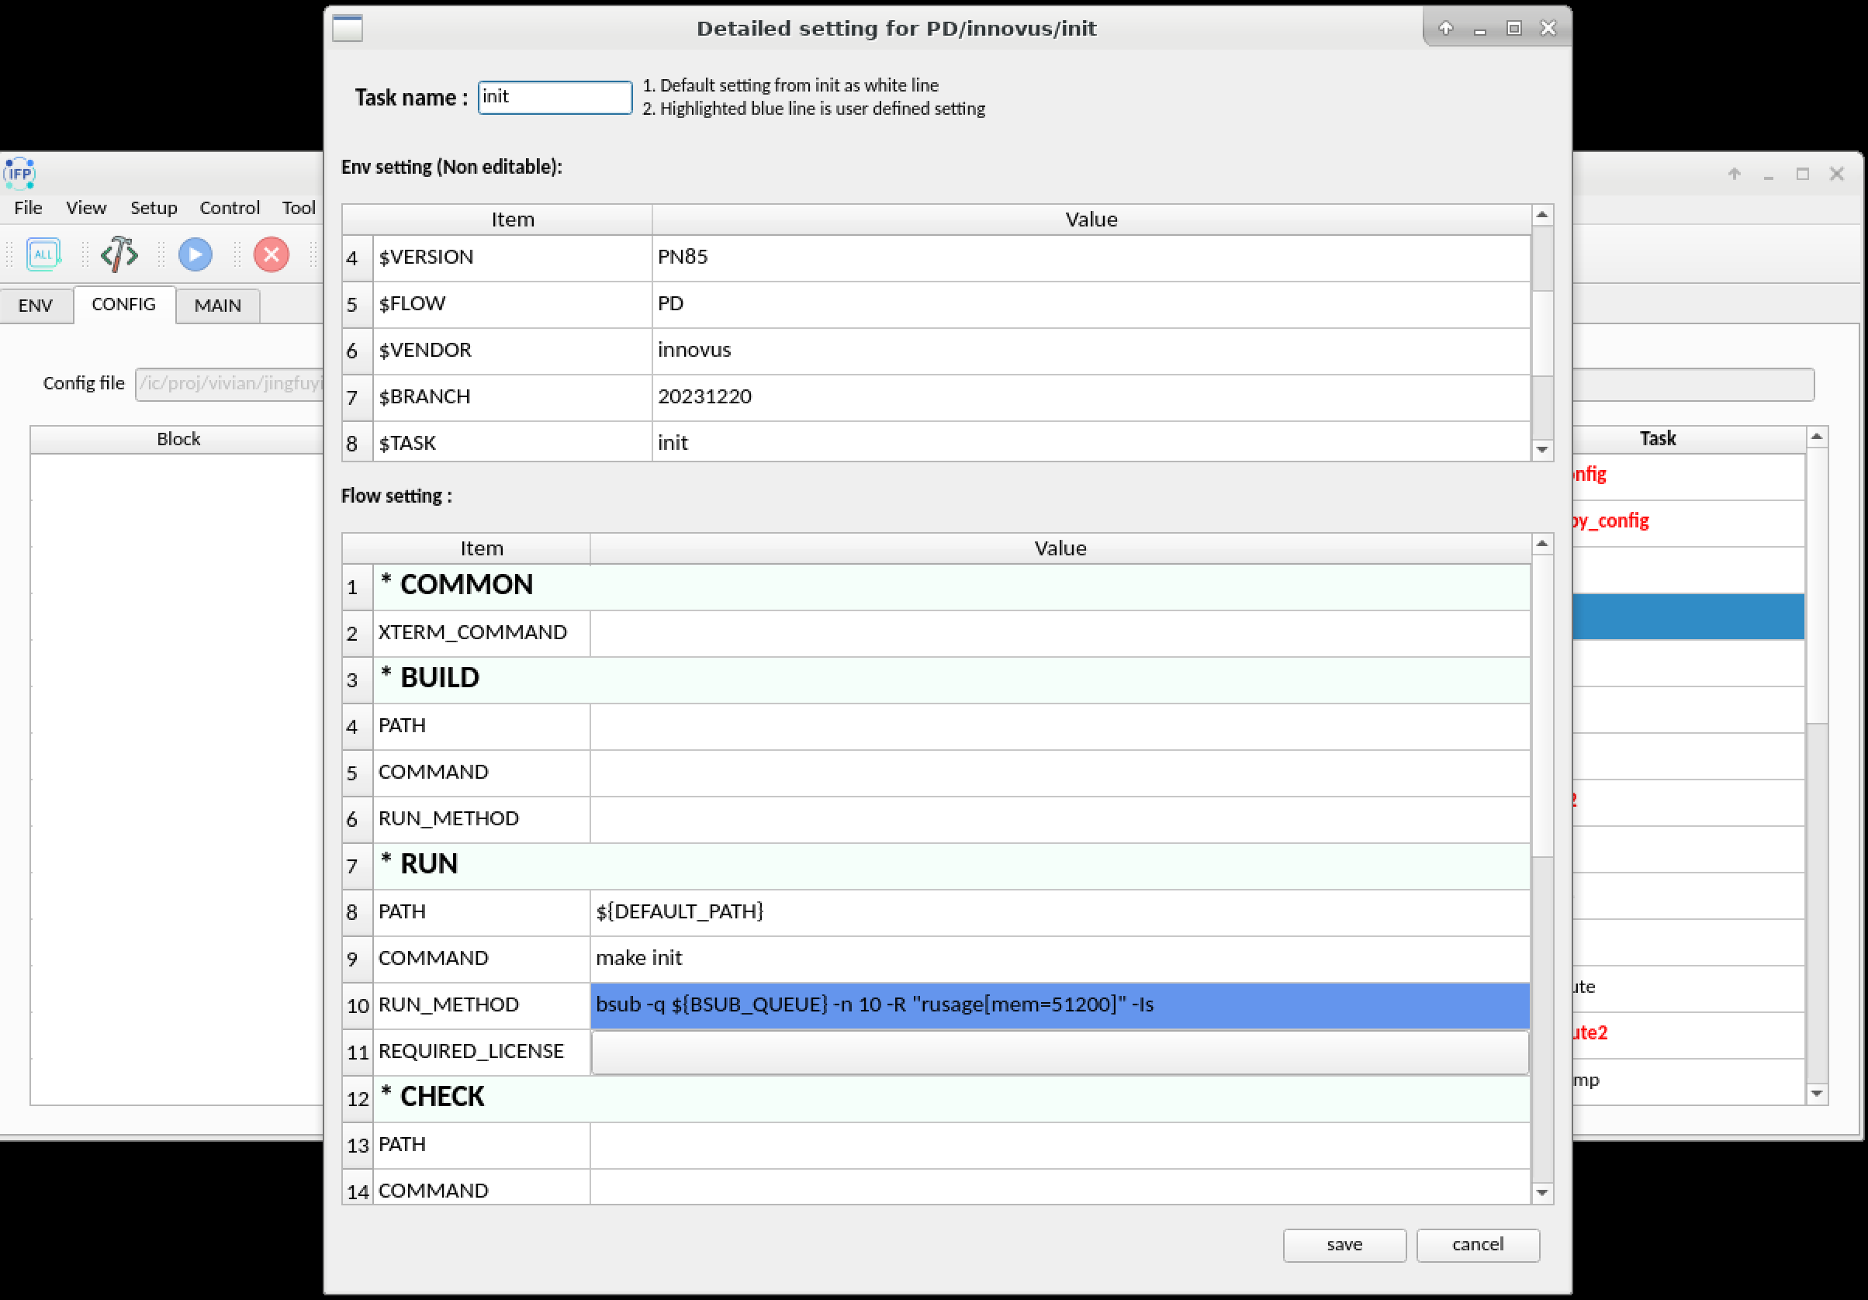The width and height of the screenshot is (1868, 1300).
Task: Click the 'ALL' select-all toolbar icon
Action: coord(43,254)
